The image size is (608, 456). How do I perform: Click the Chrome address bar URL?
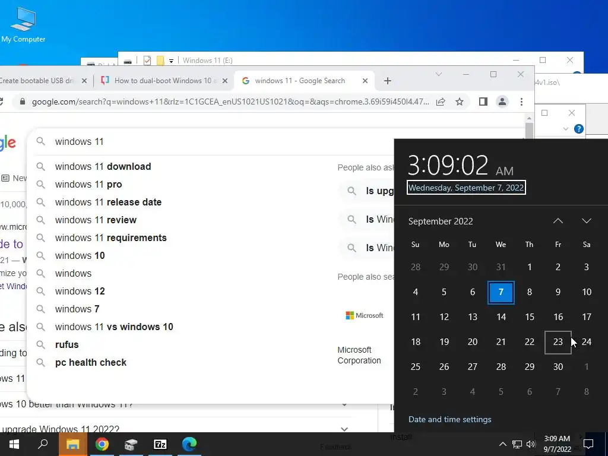[230, 102]
